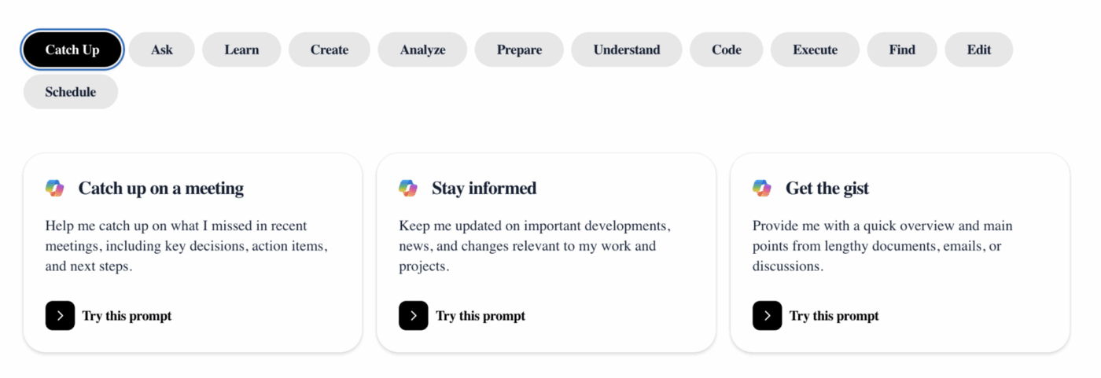Click Copilot icon beside Catch up on a meeting
This screenshot has width=1101, height=378.
pos(54,189)
